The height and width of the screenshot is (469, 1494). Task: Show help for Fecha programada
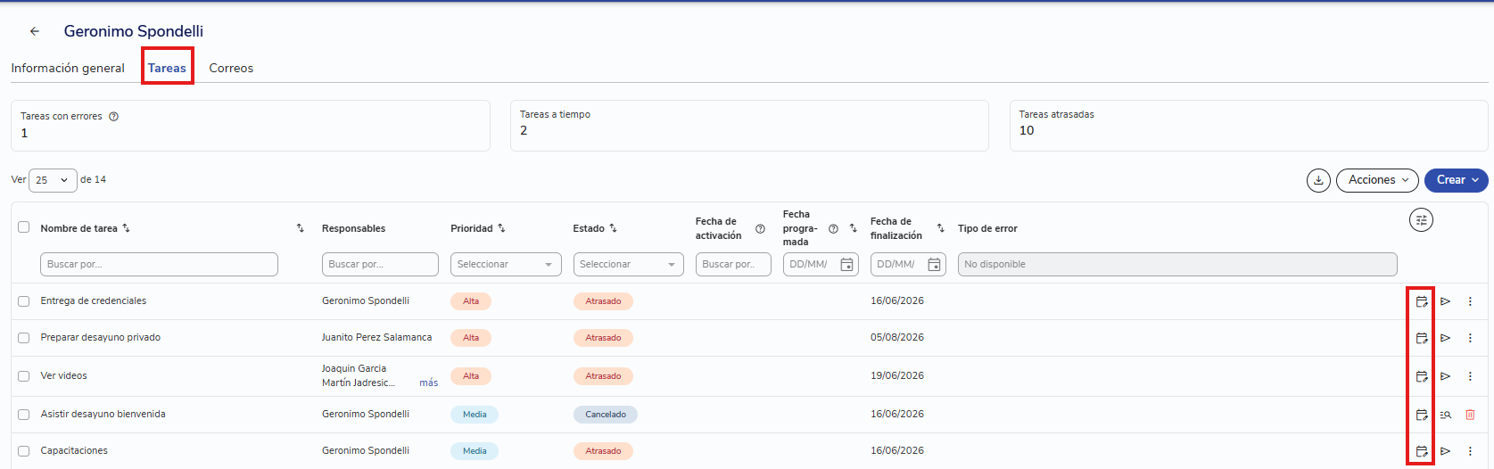click(x=833, y=229)
